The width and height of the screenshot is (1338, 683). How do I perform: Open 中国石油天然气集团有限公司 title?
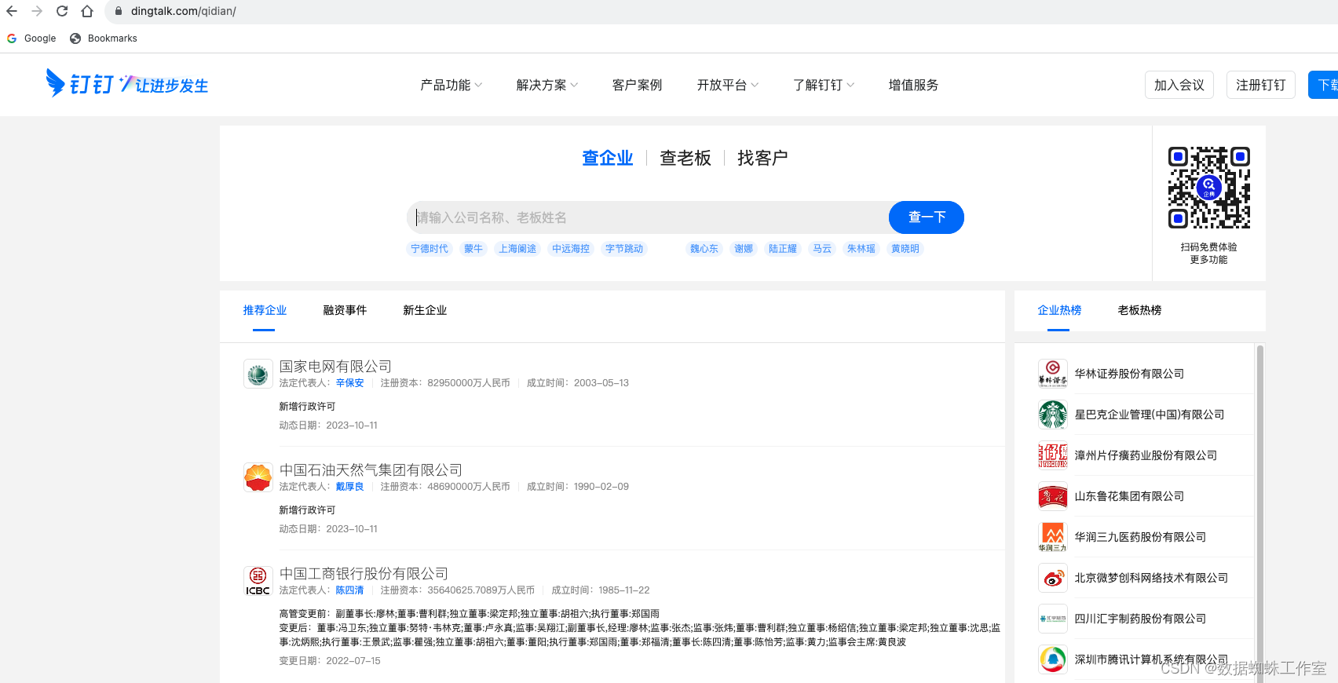click(x=371, y=470)
